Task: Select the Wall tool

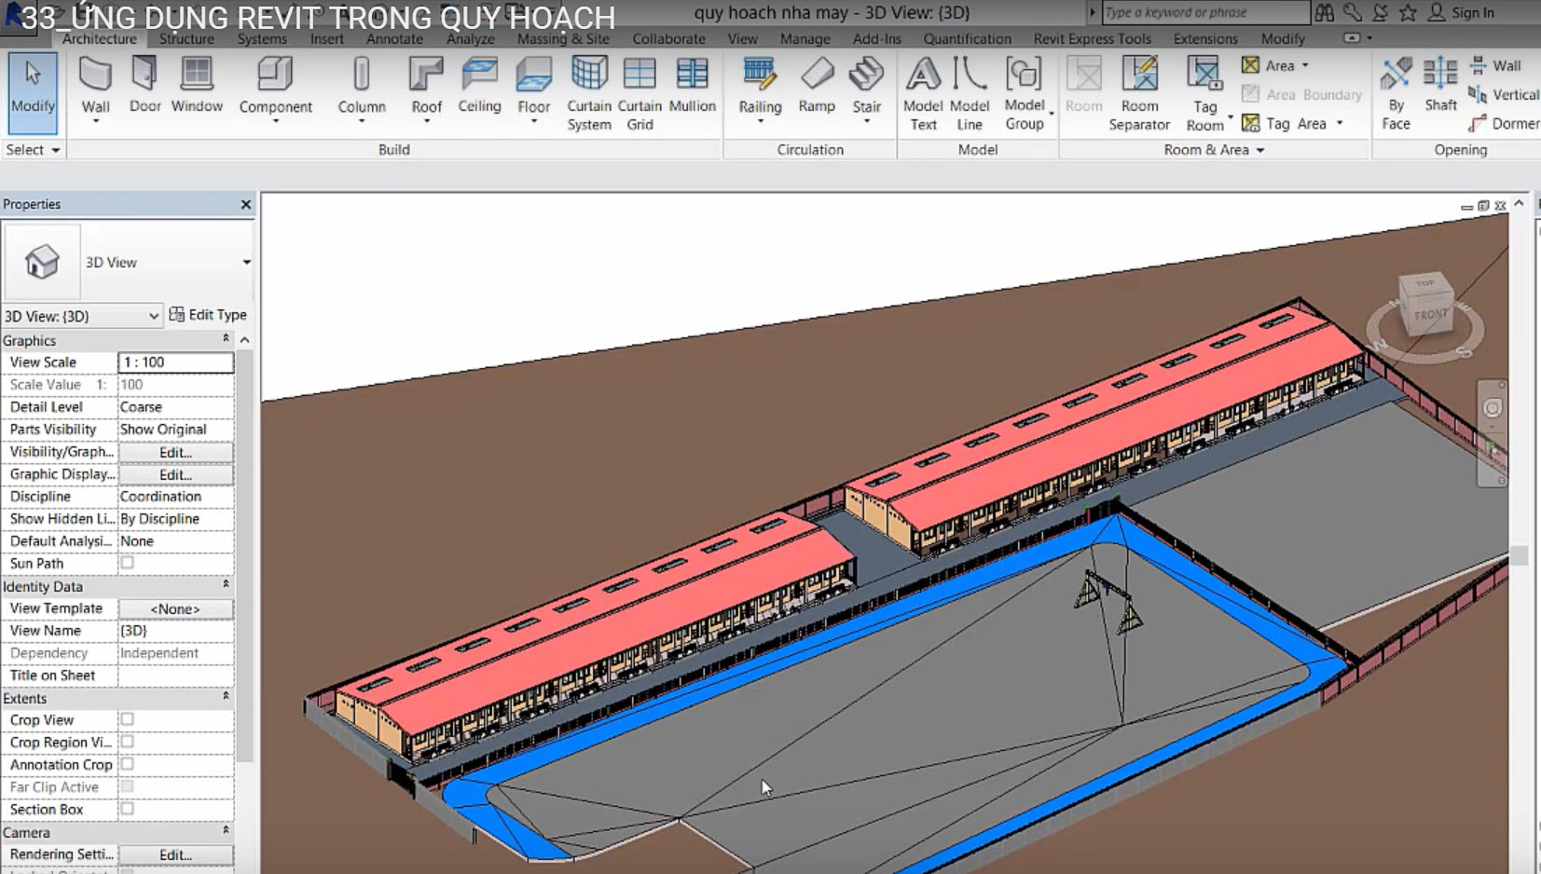Action: point(95,85)
